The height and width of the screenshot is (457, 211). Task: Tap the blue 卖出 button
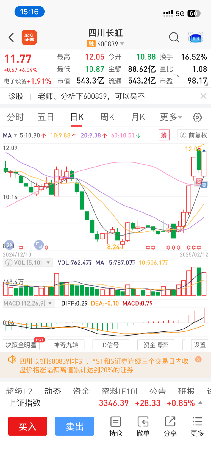click(x=75, y=426)
